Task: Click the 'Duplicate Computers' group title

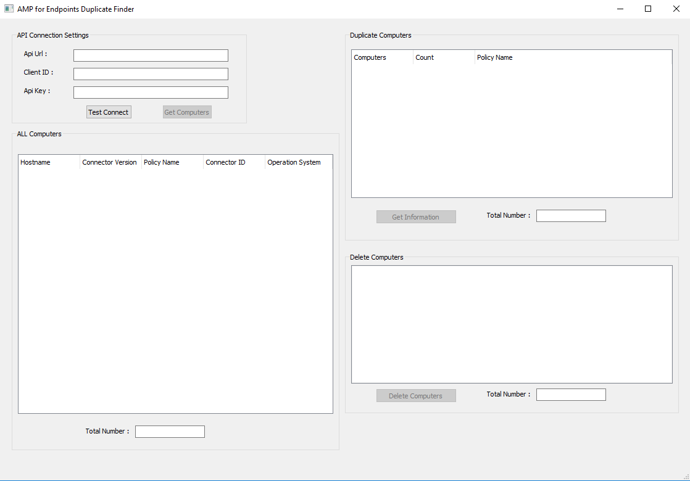Action: [x=381, y=35]
